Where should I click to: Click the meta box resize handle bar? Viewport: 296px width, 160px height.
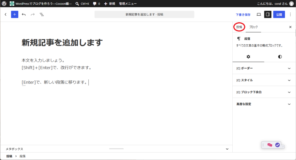pos(116,149)
